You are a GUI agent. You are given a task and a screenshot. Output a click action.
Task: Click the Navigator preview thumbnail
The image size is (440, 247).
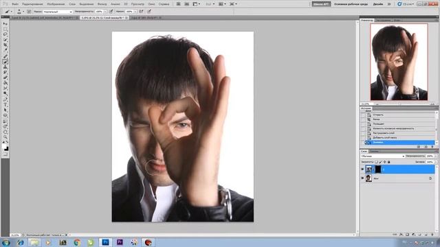pos(399,62)
